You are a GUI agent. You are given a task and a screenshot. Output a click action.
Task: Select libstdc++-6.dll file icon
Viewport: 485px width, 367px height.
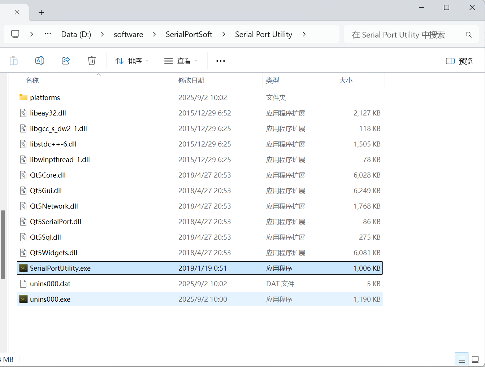click(x=23, y=144)
